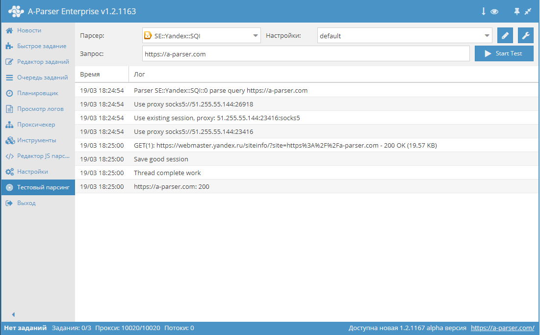This screenshot has width=540, height=335.
Task: Click the Время column header
Action: 102,75
